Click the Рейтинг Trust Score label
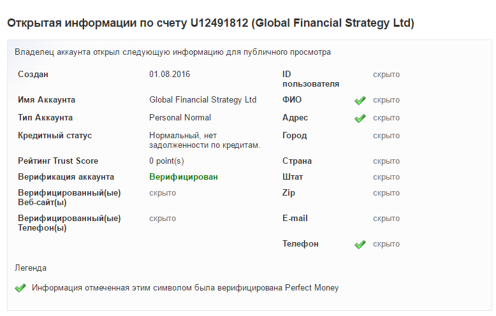Viewport: 496px width, 316px height. 58,161
